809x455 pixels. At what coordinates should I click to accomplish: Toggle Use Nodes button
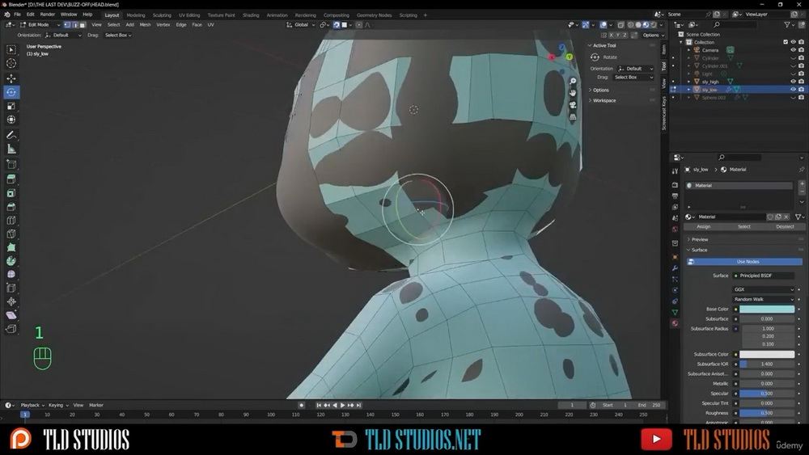(748, 262)
